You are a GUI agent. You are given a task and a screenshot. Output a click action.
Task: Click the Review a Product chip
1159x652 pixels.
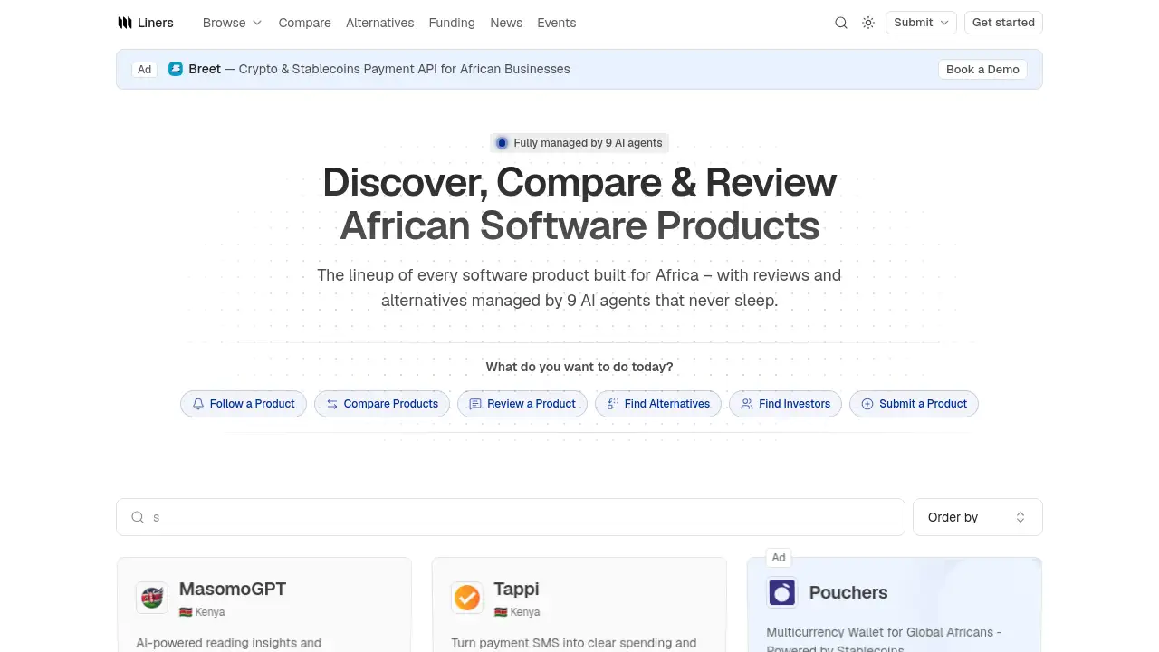[x=522, y=404]
